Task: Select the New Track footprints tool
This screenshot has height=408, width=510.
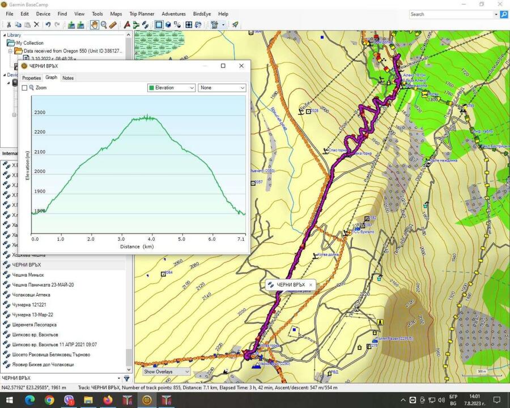Action: point(146,25)
